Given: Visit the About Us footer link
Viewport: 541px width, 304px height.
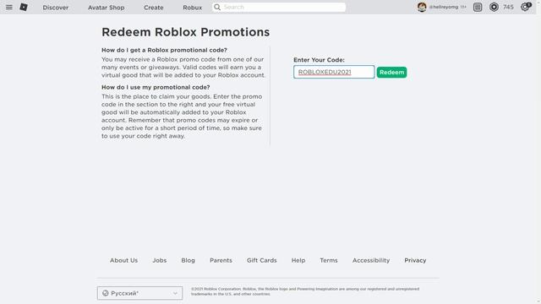Looking at the screenshot, I should 123,260.
